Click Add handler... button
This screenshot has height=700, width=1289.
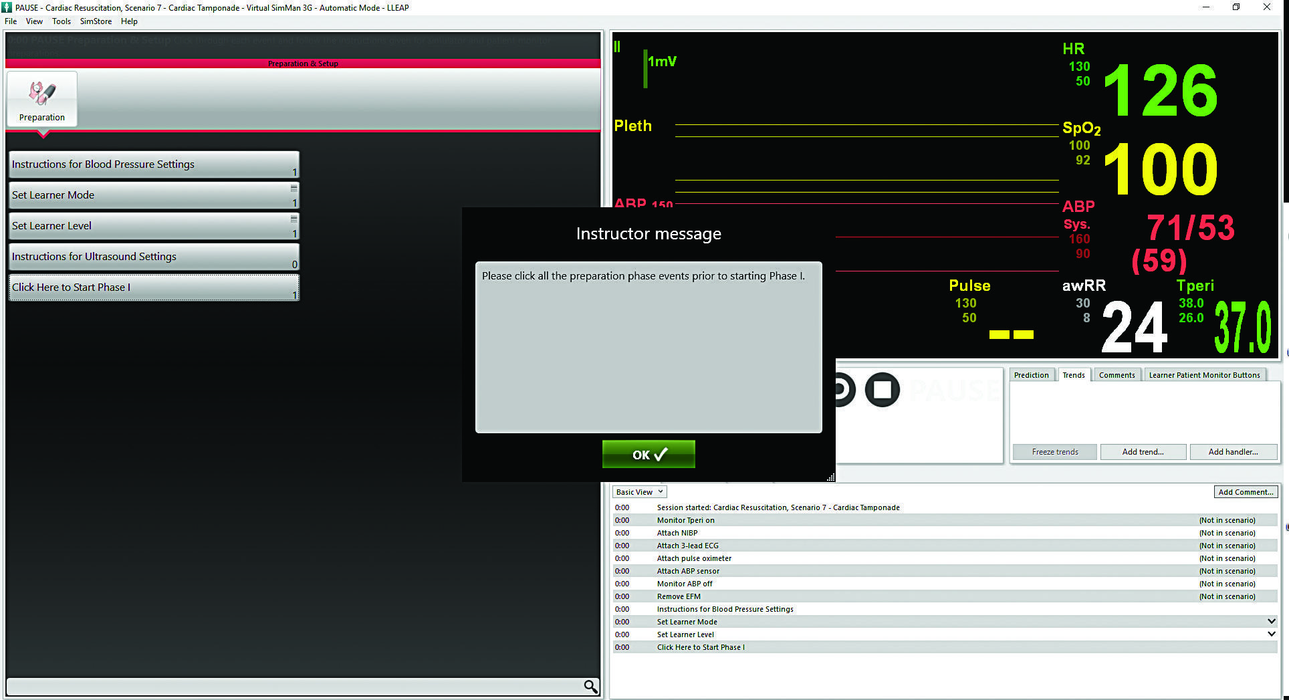pos(1233,452)
